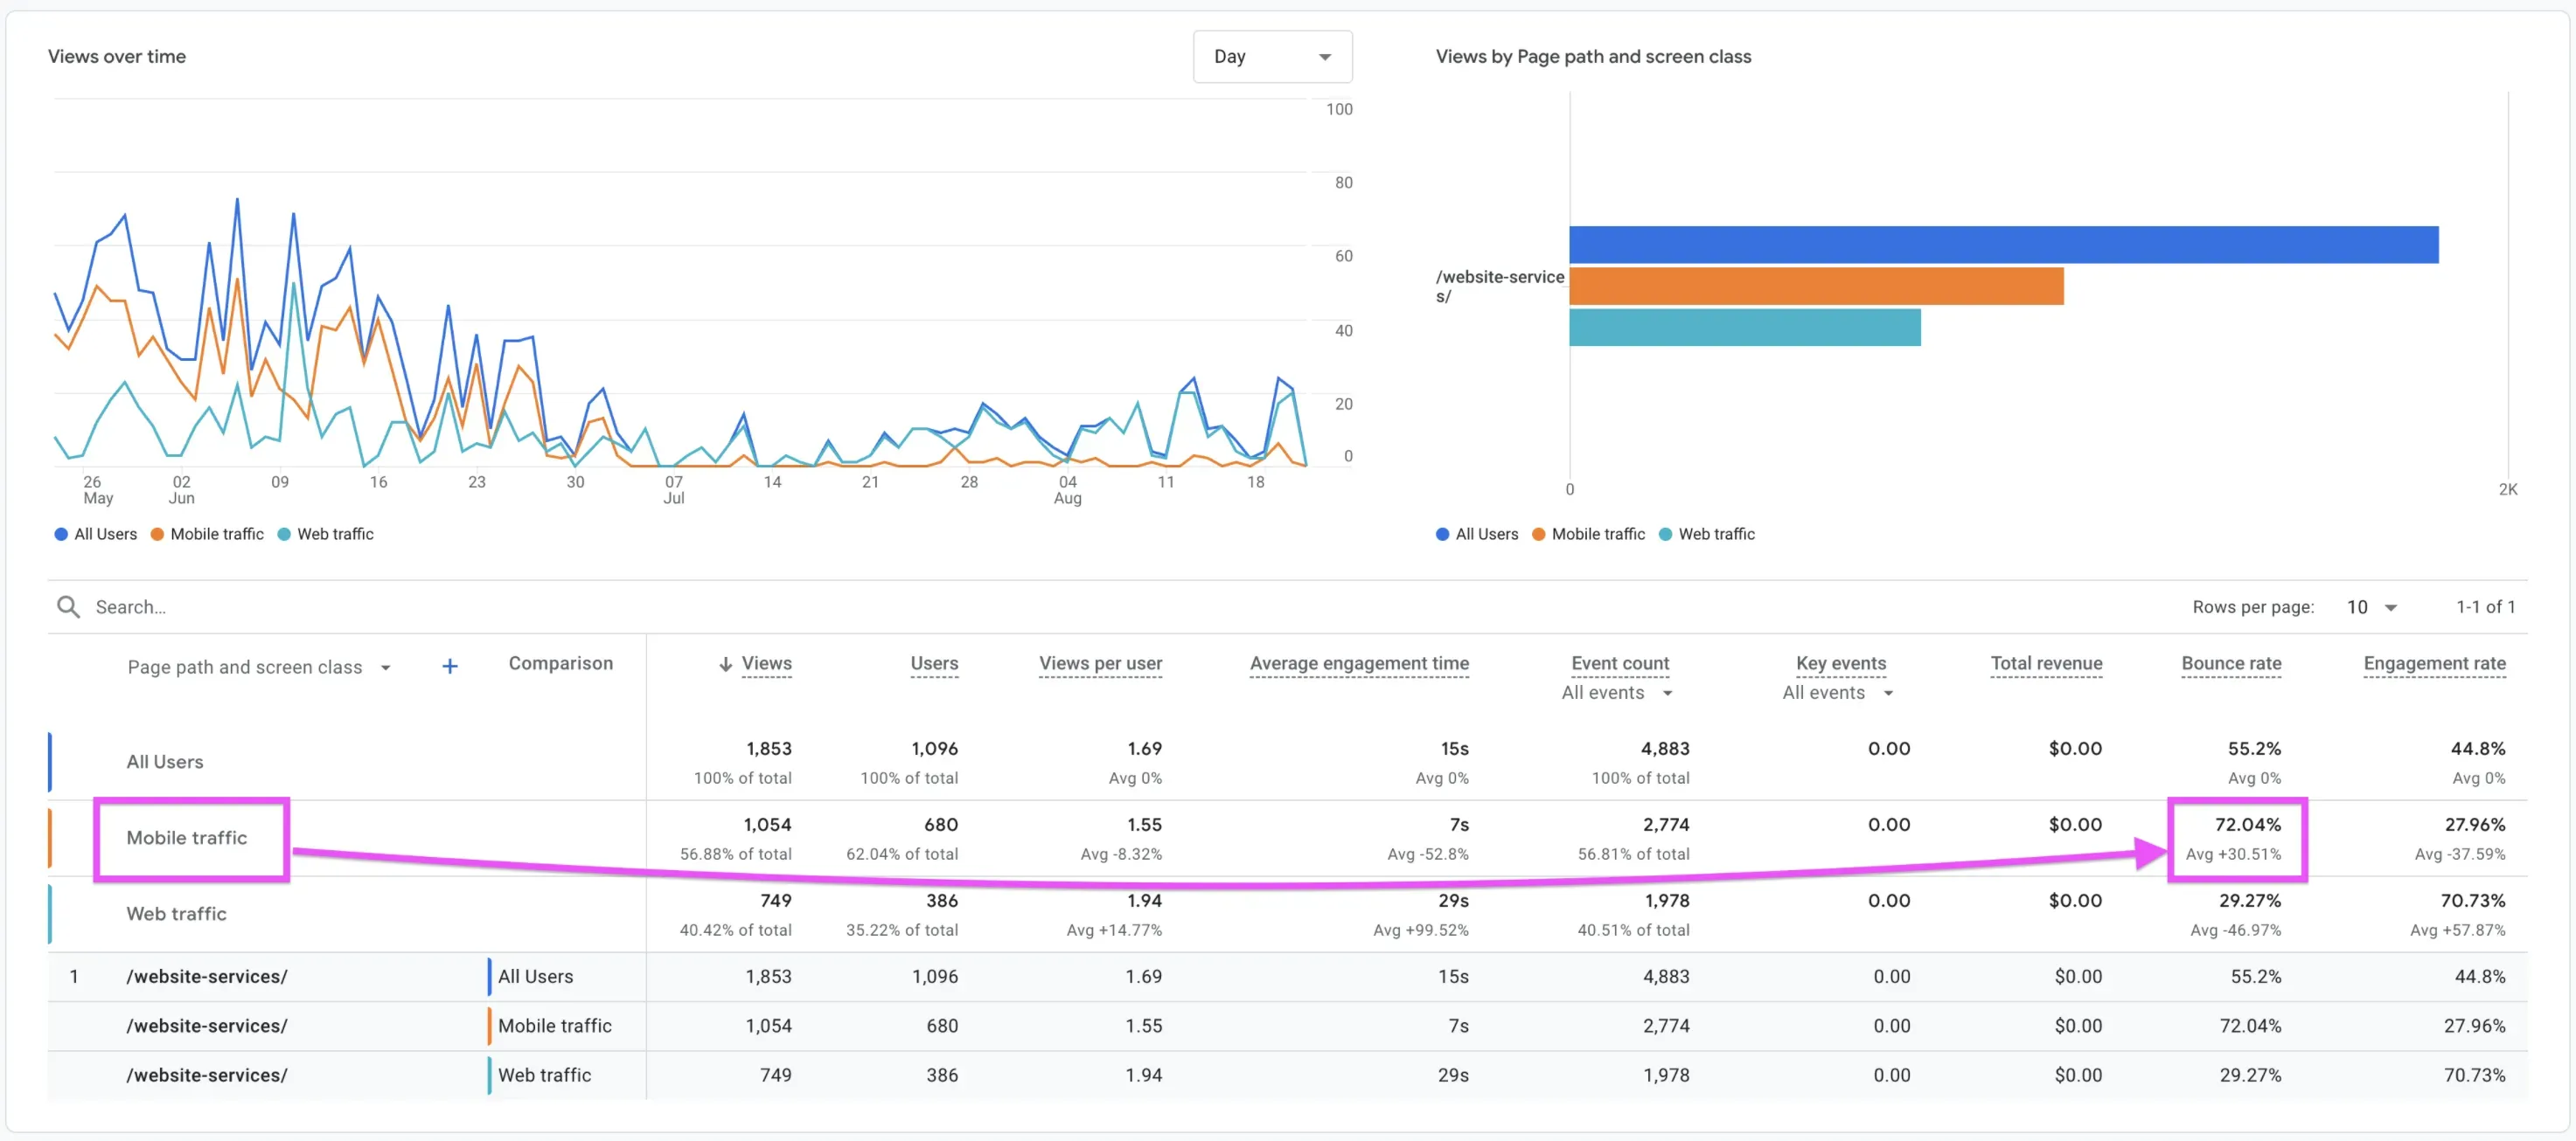2576x1141 pixels.
Task: Open the Day granularity dropdown
Action: pos(1272,56)
